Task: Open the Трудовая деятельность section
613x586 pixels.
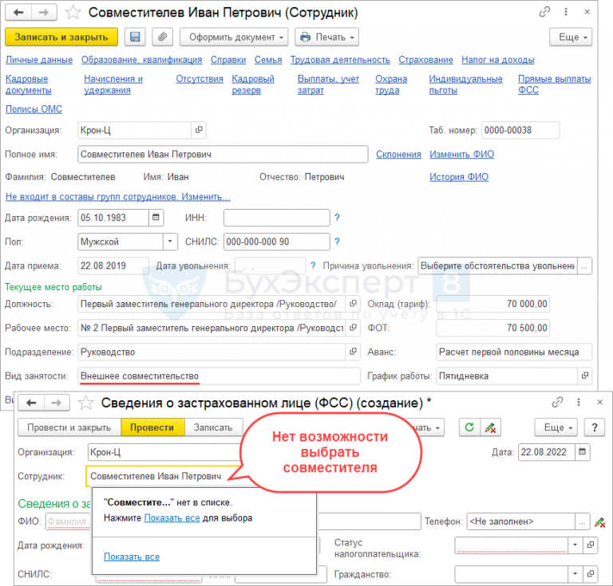Action: [340, 60]
